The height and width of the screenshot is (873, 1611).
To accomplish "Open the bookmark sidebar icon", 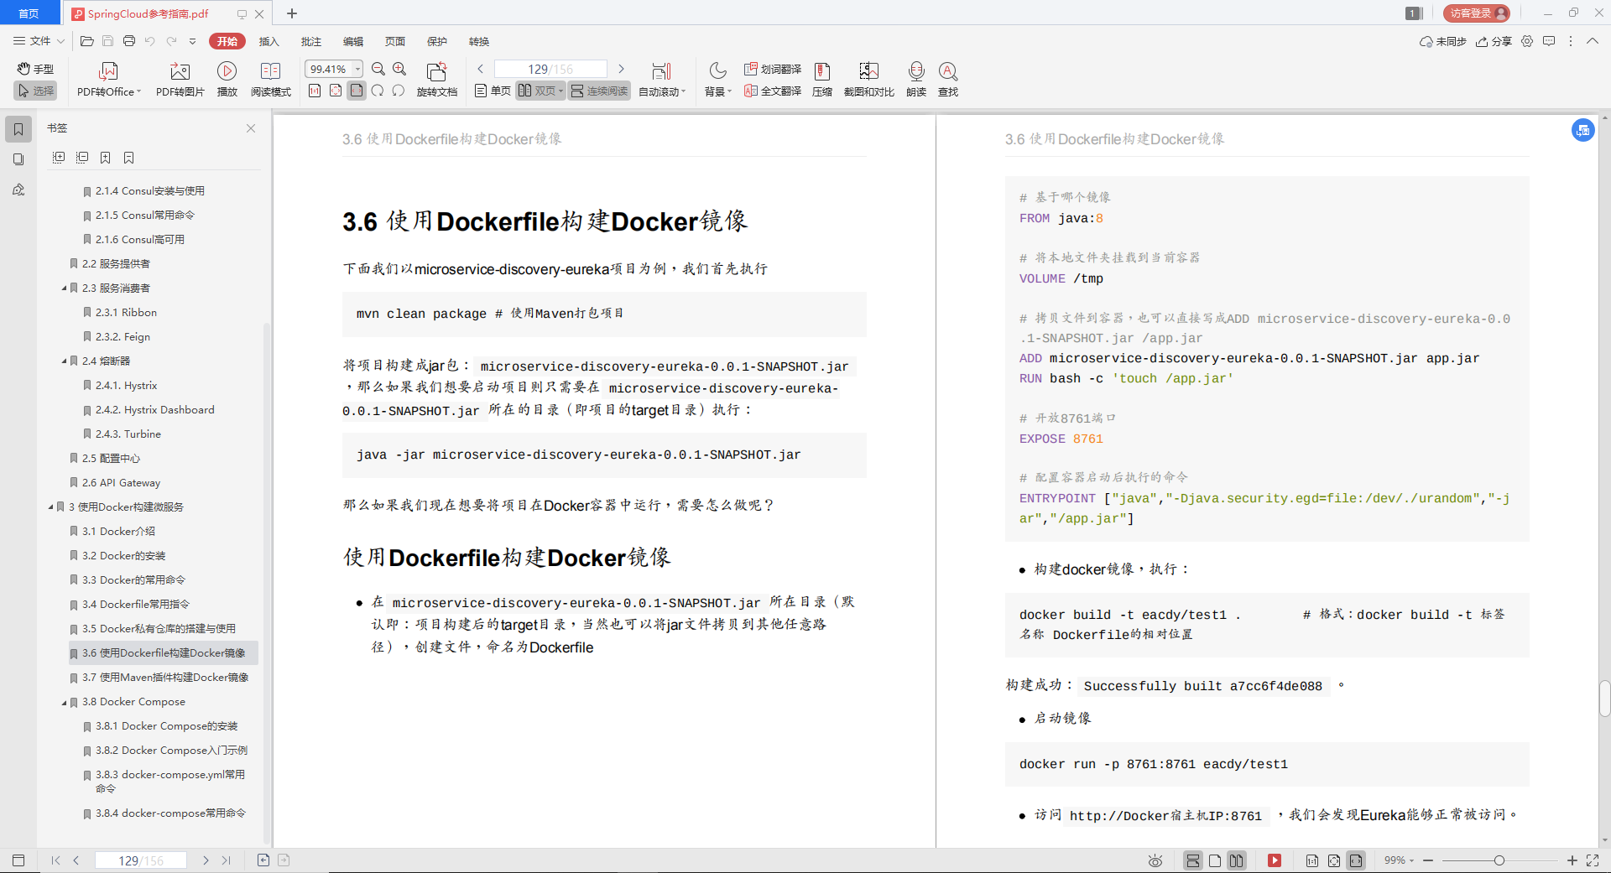I will coord(18,129).
